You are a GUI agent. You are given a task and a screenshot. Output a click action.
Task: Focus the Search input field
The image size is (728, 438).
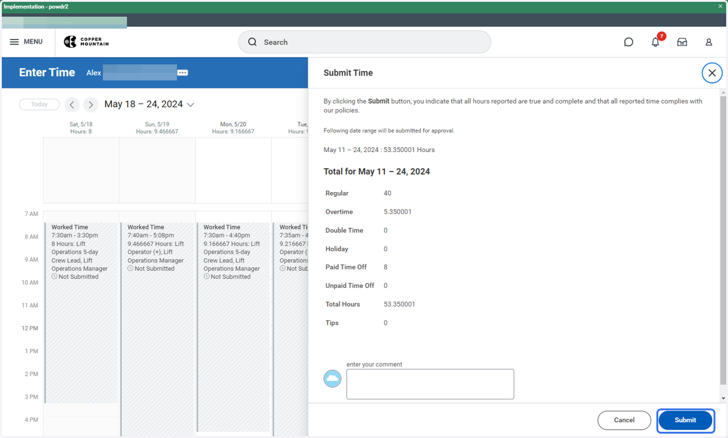pyautogui.click(x=365, y=42)
